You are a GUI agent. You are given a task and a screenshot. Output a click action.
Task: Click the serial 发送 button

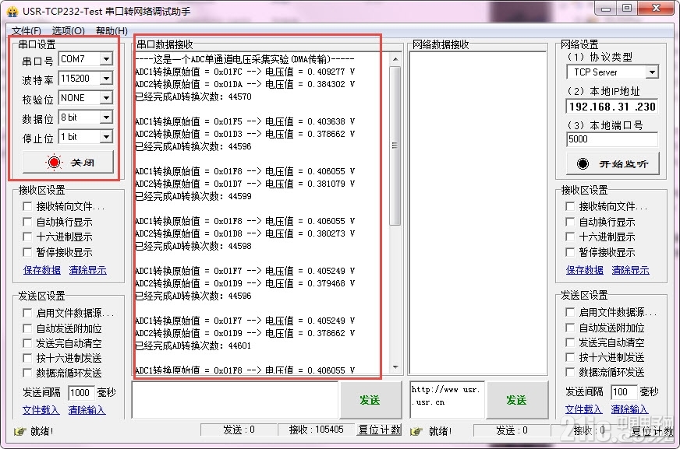[370, 400]
